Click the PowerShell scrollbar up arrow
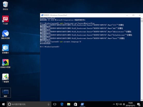 pos(142,19)
